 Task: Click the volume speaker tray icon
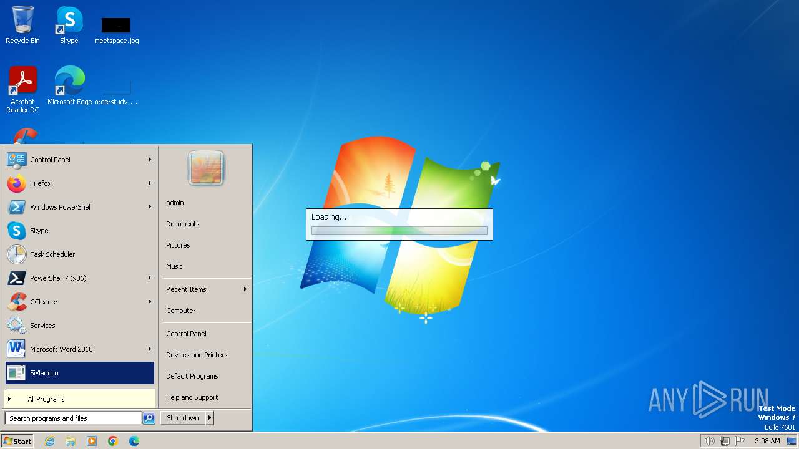click(x=709, y=441)
